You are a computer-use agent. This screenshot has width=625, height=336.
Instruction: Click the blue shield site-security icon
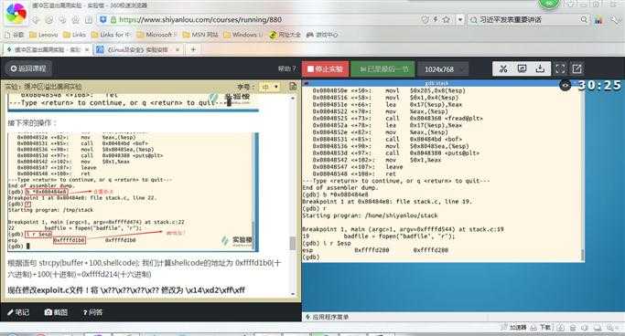(x=102, y=19)
